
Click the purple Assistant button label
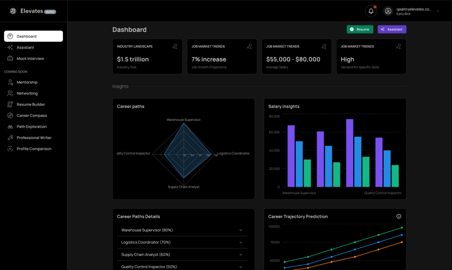click(x=395, y=29)
